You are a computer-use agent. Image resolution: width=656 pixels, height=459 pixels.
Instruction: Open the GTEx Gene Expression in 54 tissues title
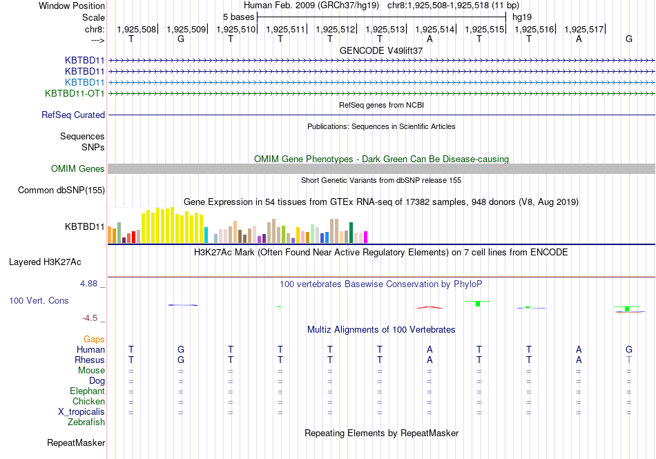coord(381,202)
